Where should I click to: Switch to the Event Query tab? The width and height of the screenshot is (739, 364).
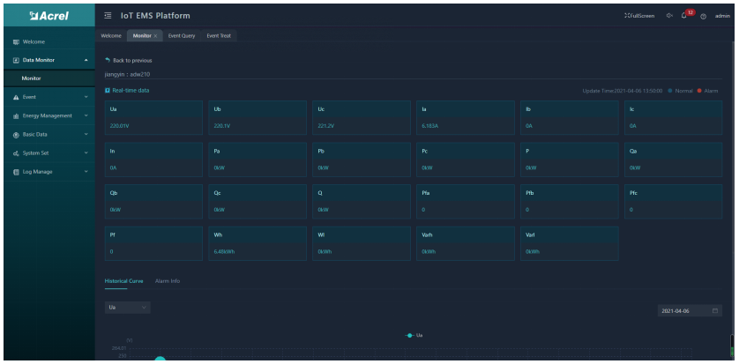point(182,34)
